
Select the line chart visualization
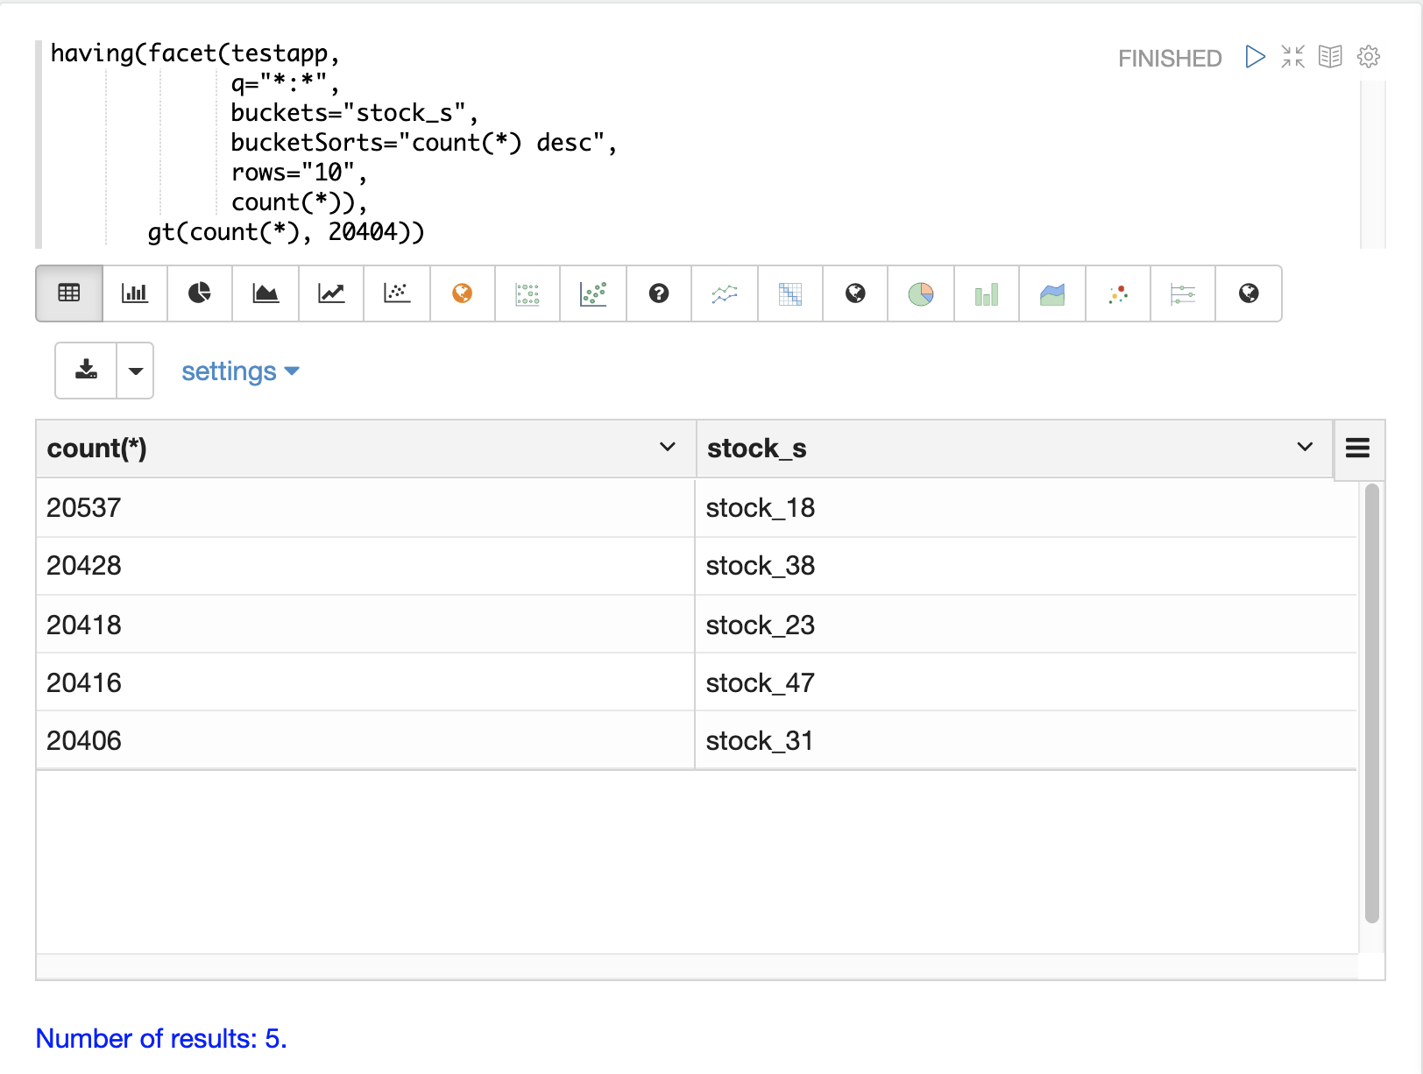pos(331,293)
